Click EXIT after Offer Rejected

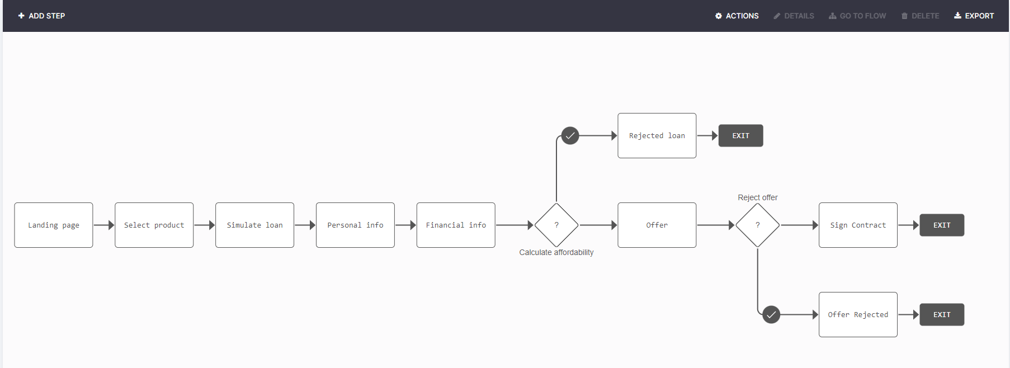(x=942, y=314)
